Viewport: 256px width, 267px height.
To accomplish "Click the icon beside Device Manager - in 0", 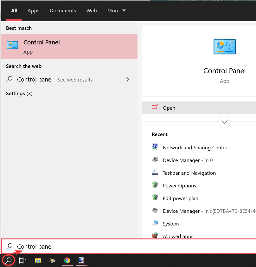I will pos(155,160).
